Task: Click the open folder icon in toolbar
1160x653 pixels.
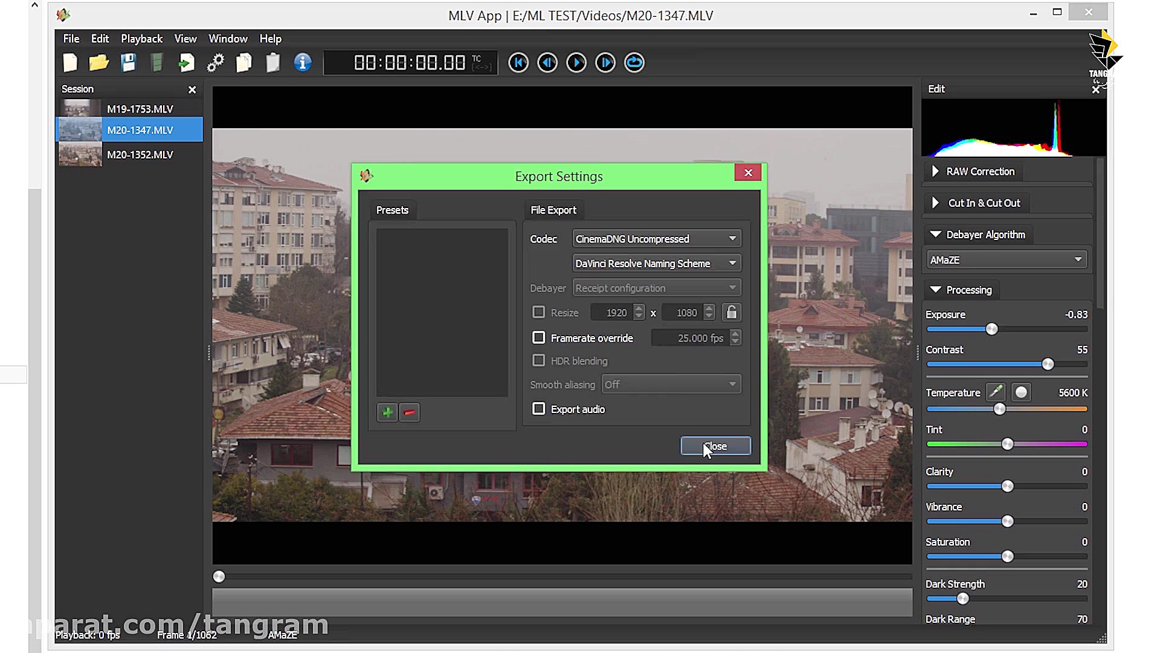Action: click(98, 63)
